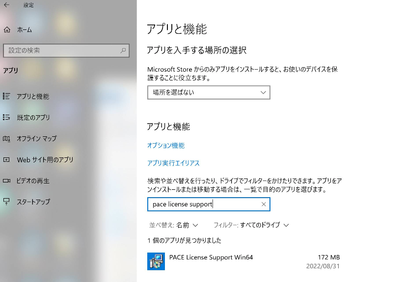This screenshot has width=402, height=282.
Task: Click the 1 個のアプリが見つかりました result text
Action: pyautogui.click(x=185, y=240)
